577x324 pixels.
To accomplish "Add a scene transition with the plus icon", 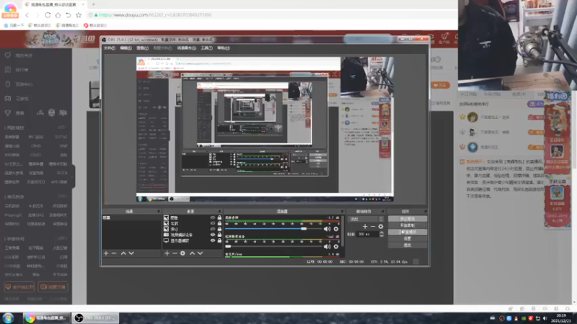I will click(x=365, y=227).
